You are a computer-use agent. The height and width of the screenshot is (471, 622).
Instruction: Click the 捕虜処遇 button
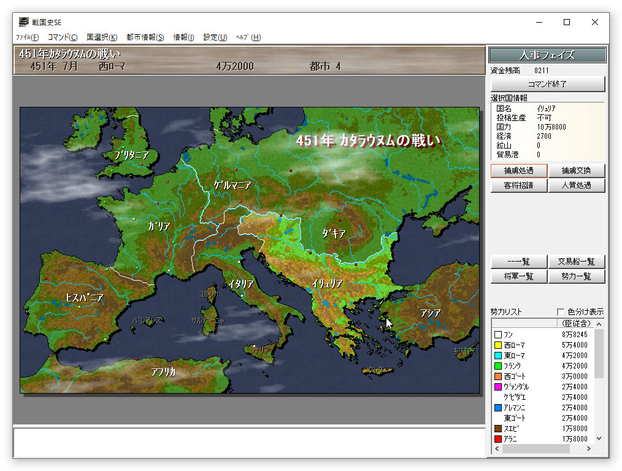click(x=518, y=171)
